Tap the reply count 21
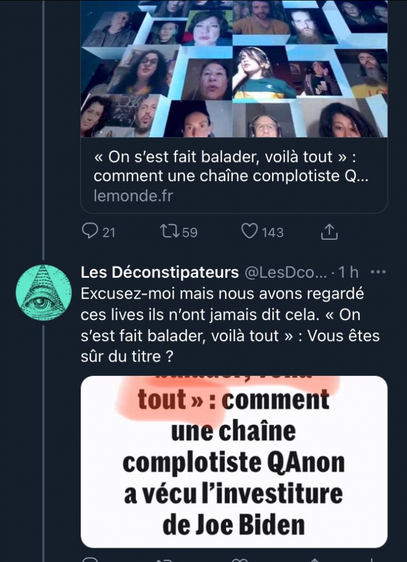Screen dimensions: 407x562 coord(109,232)
